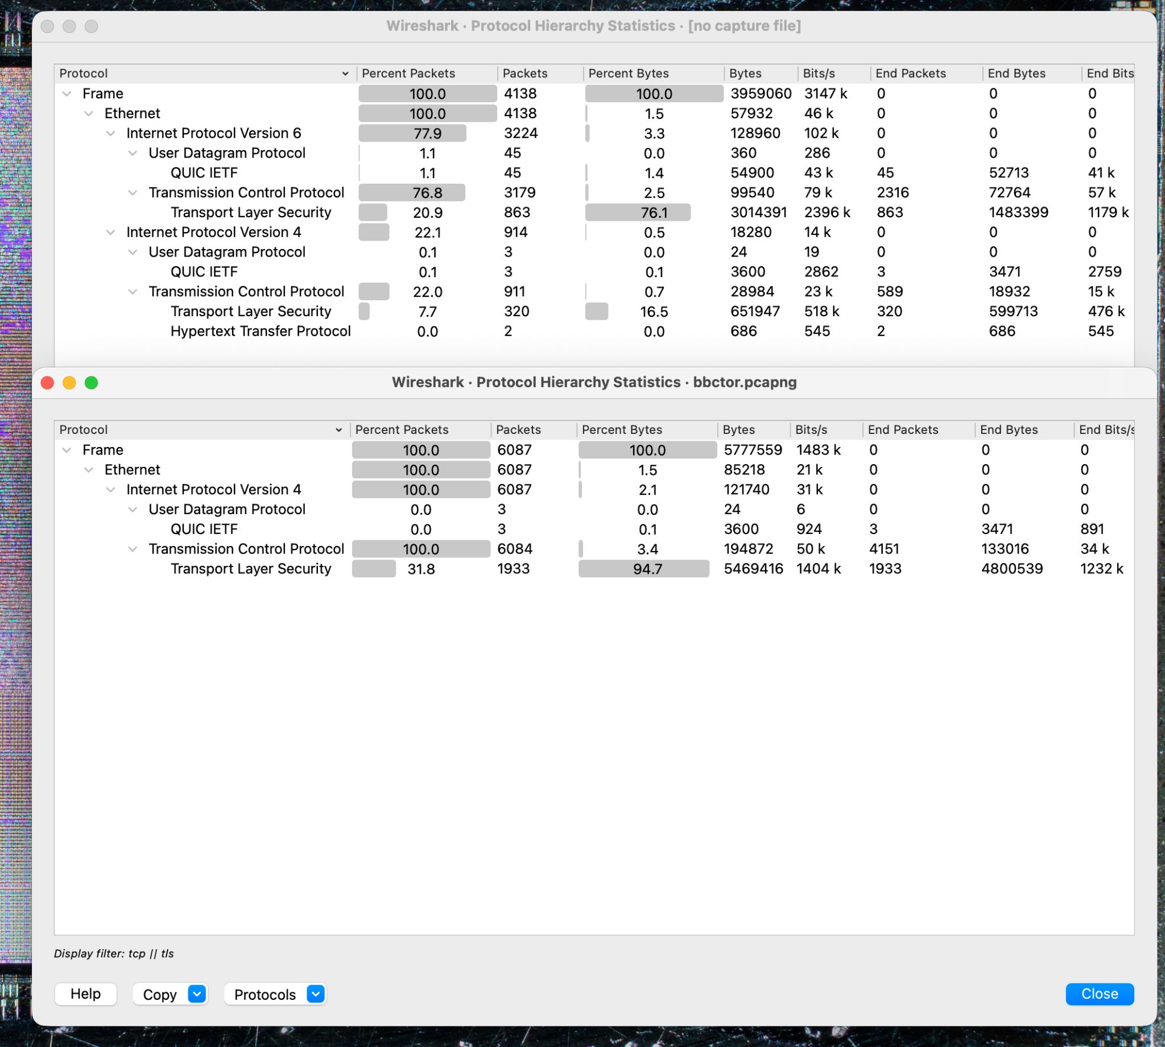Select QUIC IETF row in bbctor.pcapng window
This screenshot has width=1165, height=1047.
[594, 529]
